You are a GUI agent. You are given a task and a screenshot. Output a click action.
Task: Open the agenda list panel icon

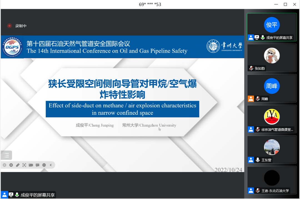[x=6, y=155]
